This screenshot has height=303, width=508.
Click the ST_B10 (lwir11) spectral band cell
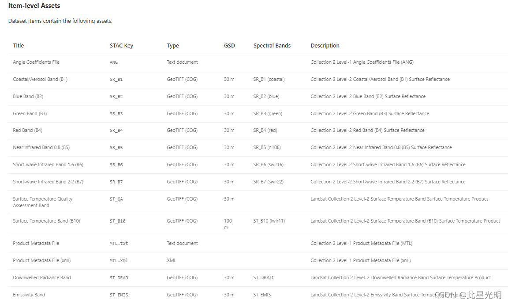point(269,221)
